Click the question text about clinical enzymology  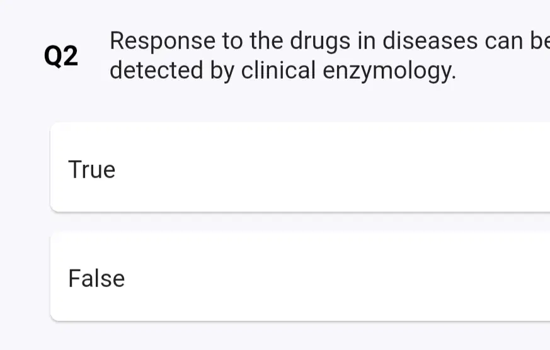(x=329, y=55)
